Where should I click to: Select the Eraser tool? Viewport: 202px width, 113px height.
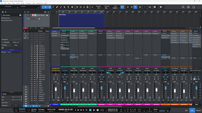tap(57, 7)
